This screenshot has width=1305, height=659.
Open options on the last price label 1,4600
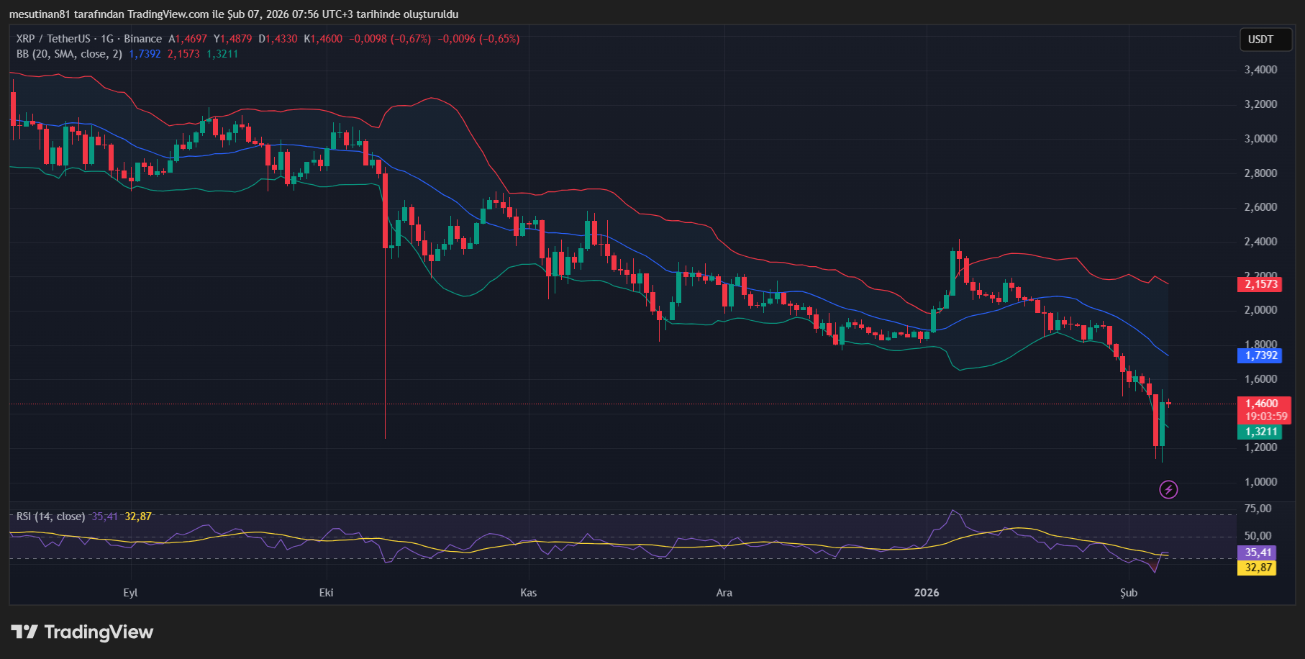tap(1263, 404)
